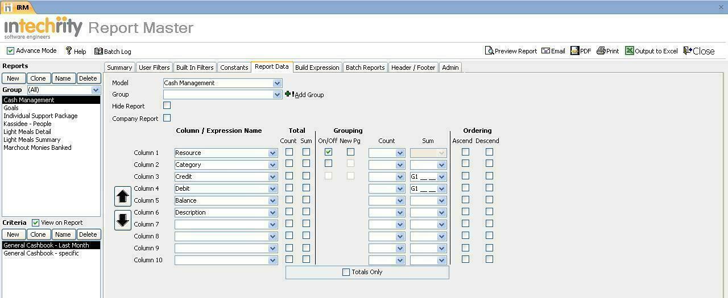
Task: Enable Total Count for Column 1
Action: click(x=289, y=152)
